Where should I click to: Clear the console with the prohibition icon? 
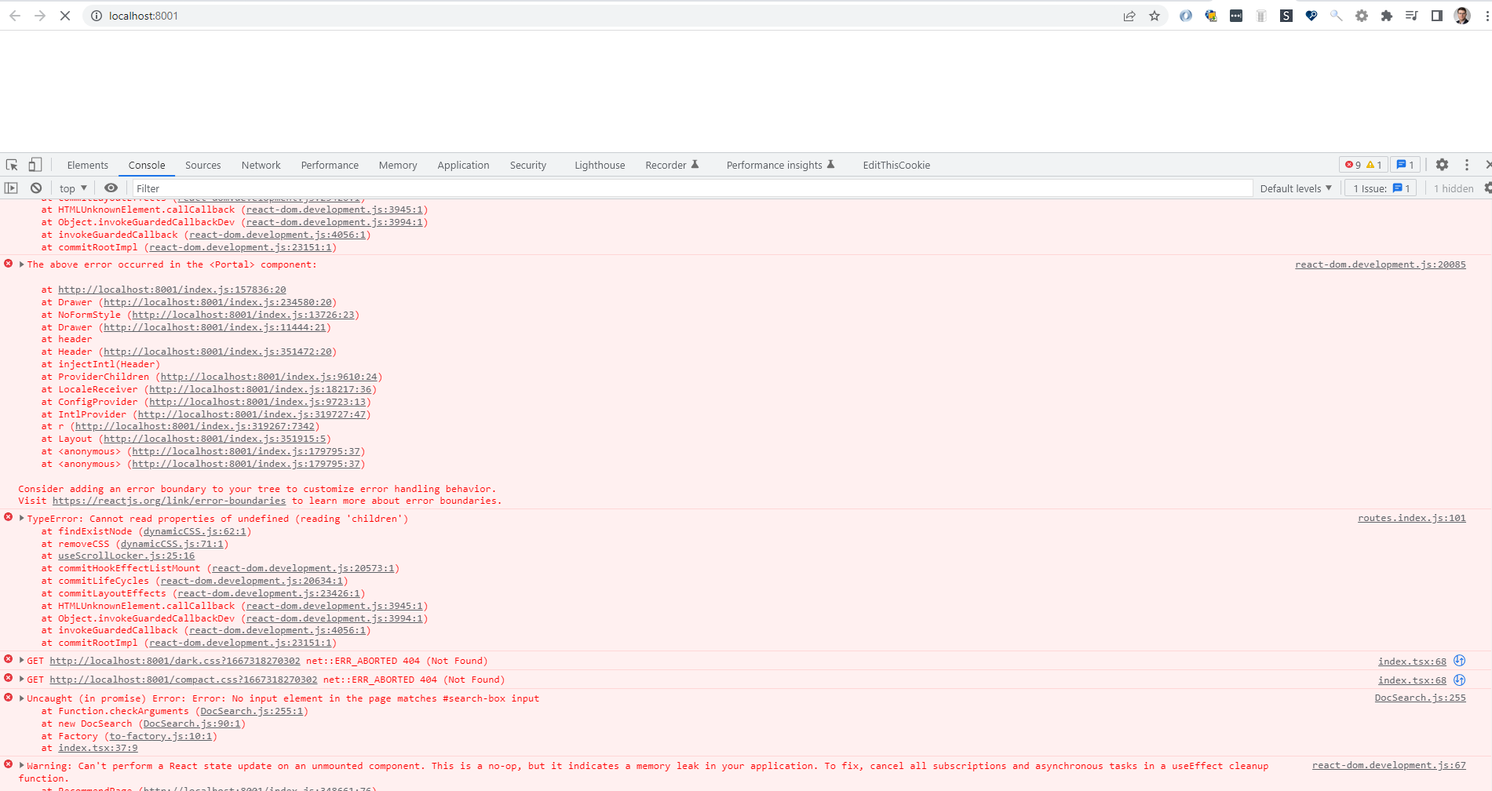pyautogui.click(x=36, y=188)
